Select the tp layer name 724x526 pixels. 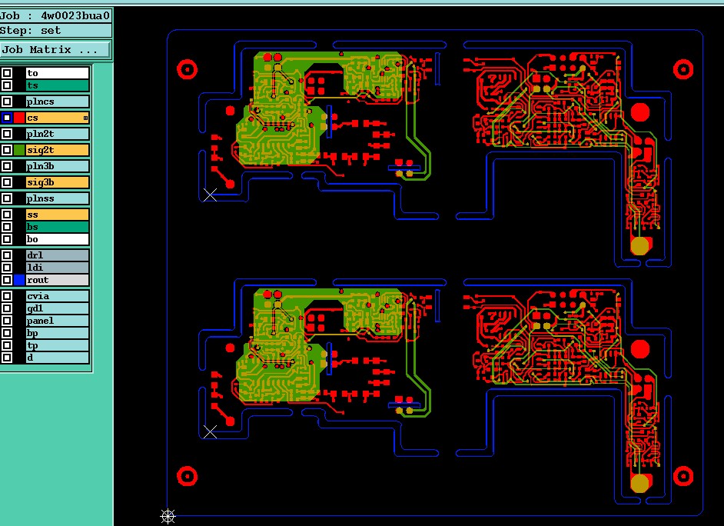pyautogui.click(x=57, y=345)
